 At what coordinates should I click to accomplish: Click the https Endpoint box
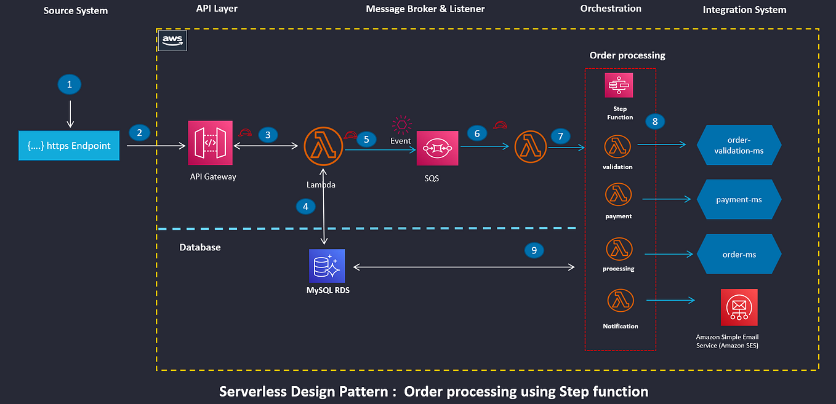coord(68,146)
